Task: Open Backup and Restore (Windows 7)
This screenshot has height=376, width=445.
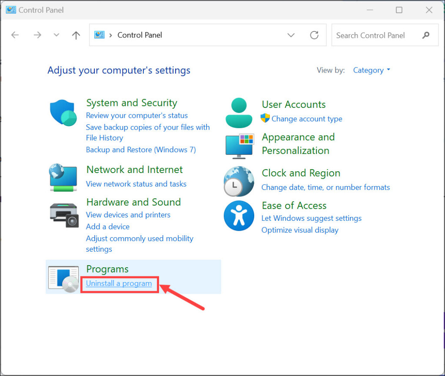Action: (141, 150)
